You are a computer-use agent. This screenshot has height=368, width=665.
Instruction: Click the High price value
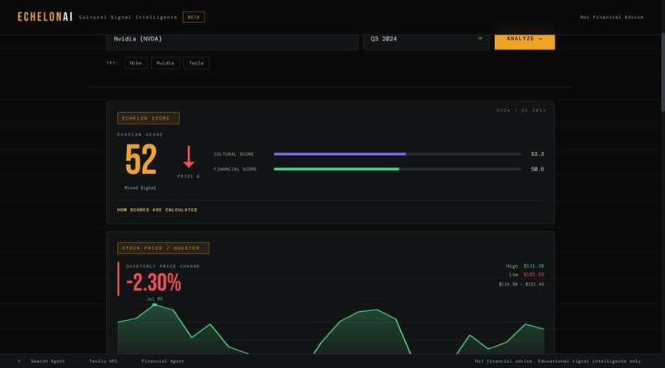pos(534,267)
